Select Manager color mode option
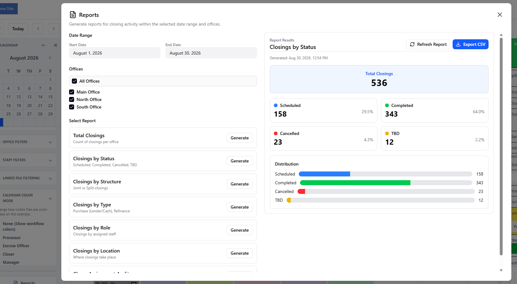The image size is (517, 284). (x=11, y=262)
